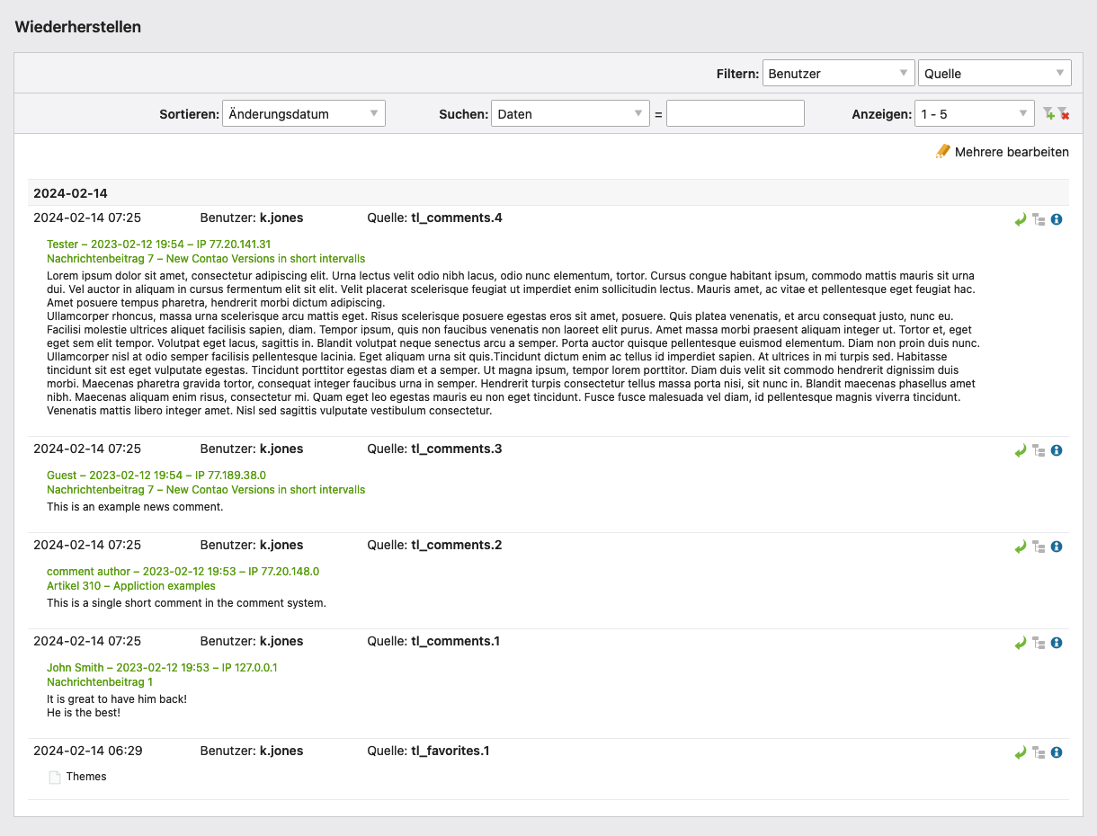Click the timestamp 2024-02-14 06:29

point(87,751)
